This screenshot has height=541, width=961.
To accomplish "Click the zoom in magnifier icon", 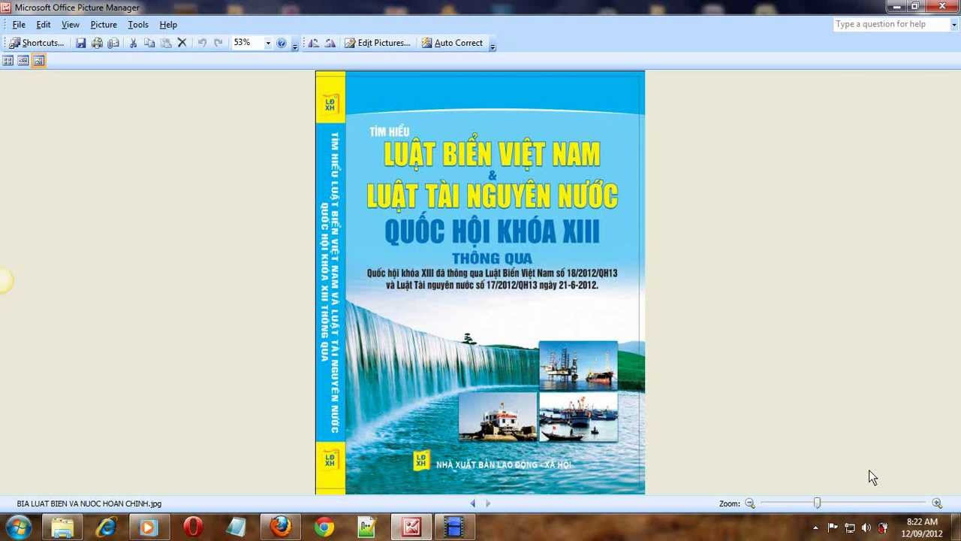I will pos(937,503).
